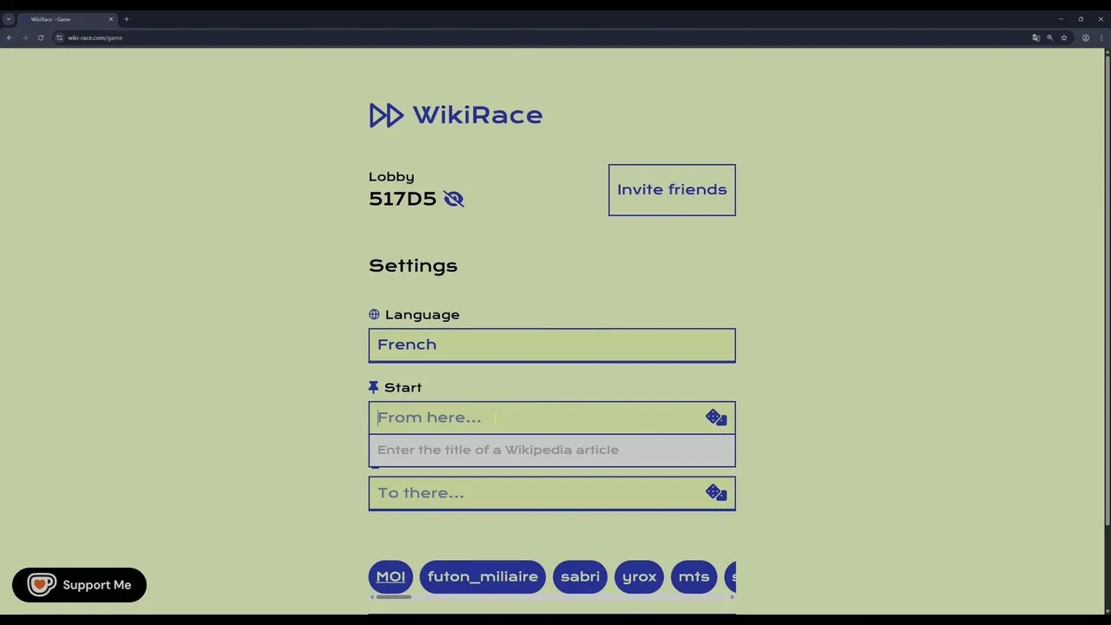Screen dimensions: 1111x625
Task: Click the Invite friends button
Action: pyautogui.click(x=672, y=190)
